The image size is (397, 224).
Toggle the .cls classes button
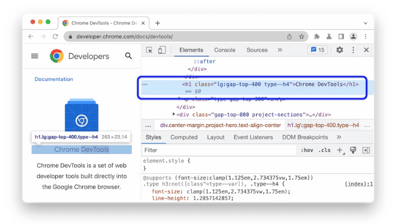pos(324,150)
